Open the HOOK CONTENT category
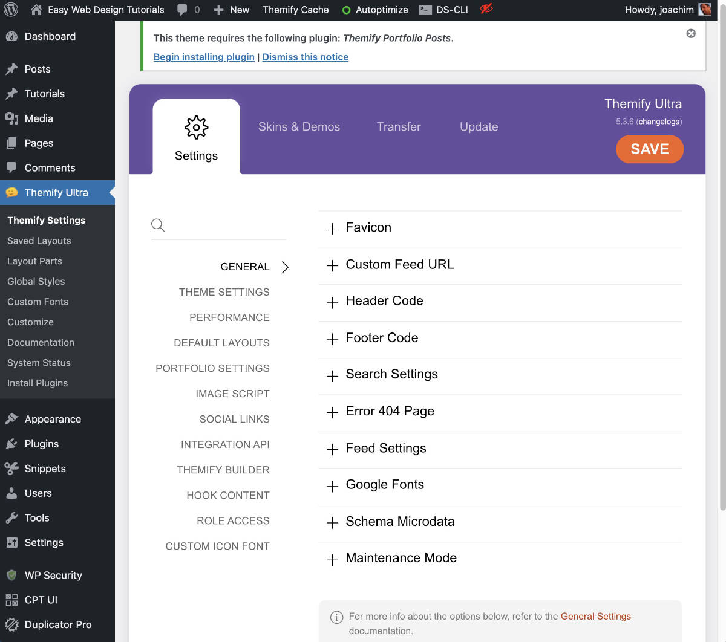This screenshot has height=642, width=726. click(x=228, y=495)
